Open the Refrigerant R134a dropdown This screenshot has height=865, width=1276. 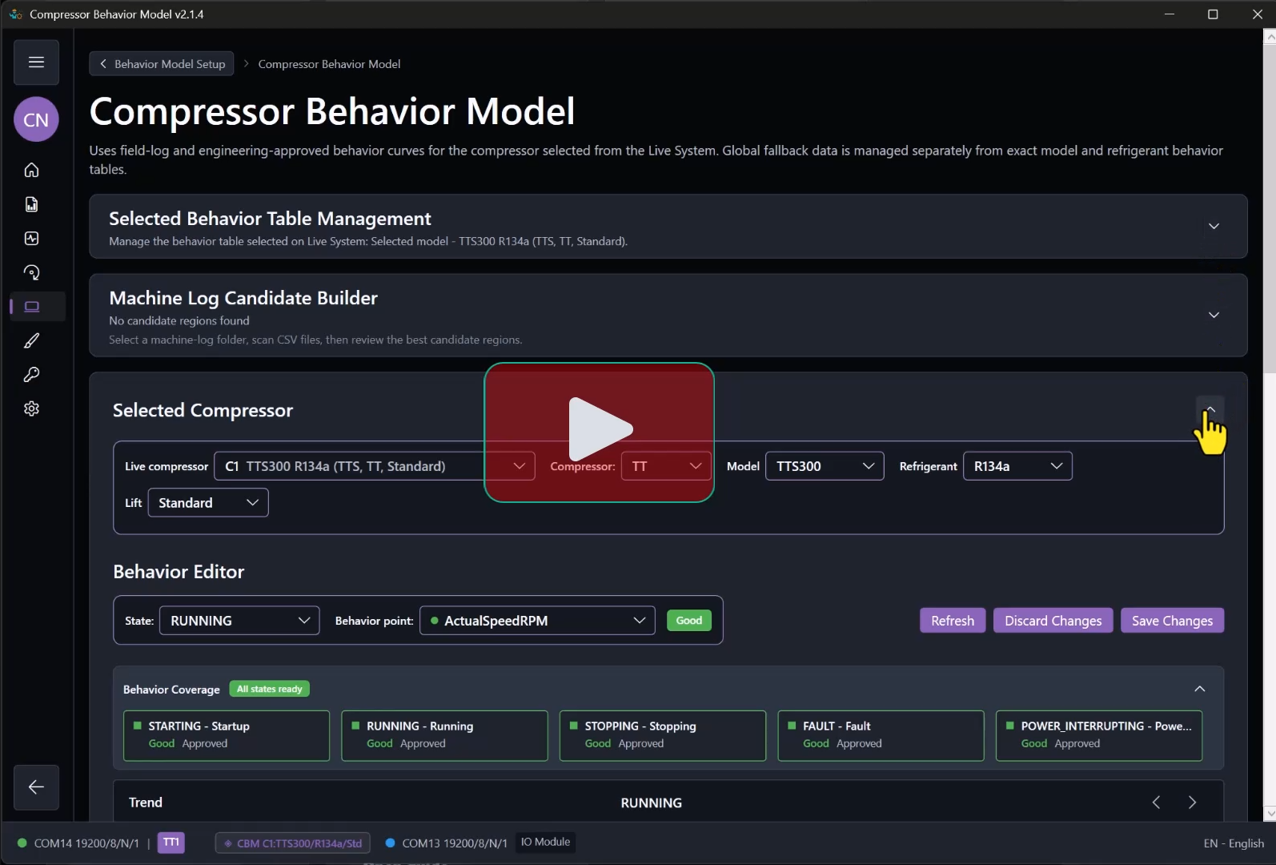coord(1017,466)
